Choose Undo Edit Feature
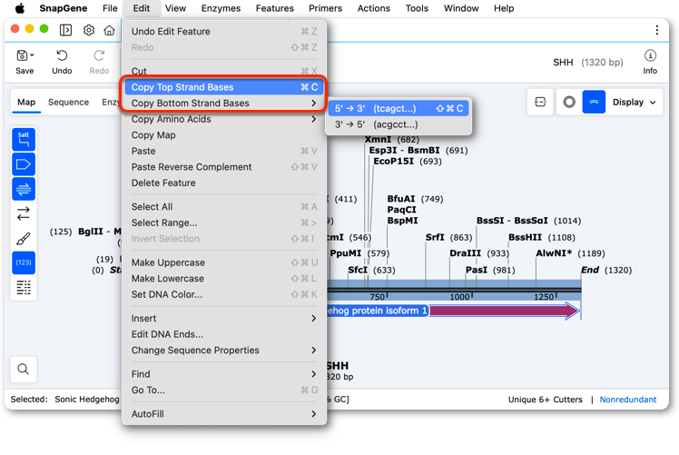Screen dimensions: 679x455 coord(224,31)
